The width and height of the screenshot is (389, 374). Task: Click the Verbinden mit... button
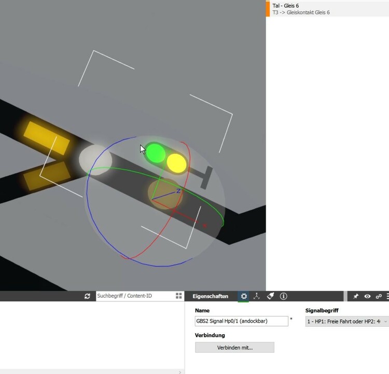[234, 348]
